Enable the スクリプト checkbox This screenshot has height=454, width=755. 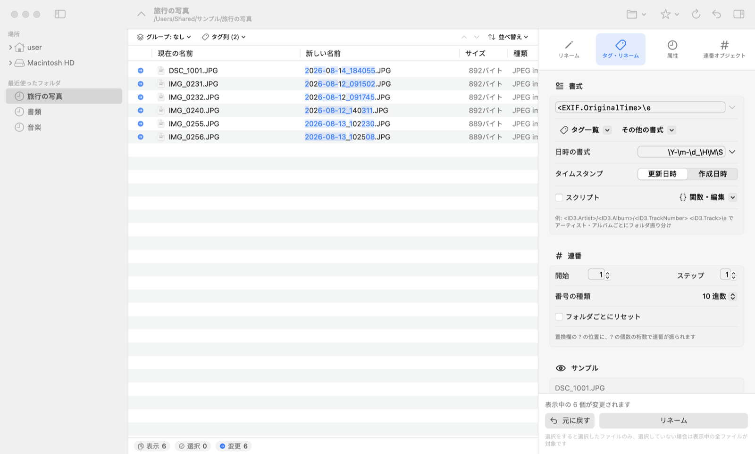[x=559, y=197]
